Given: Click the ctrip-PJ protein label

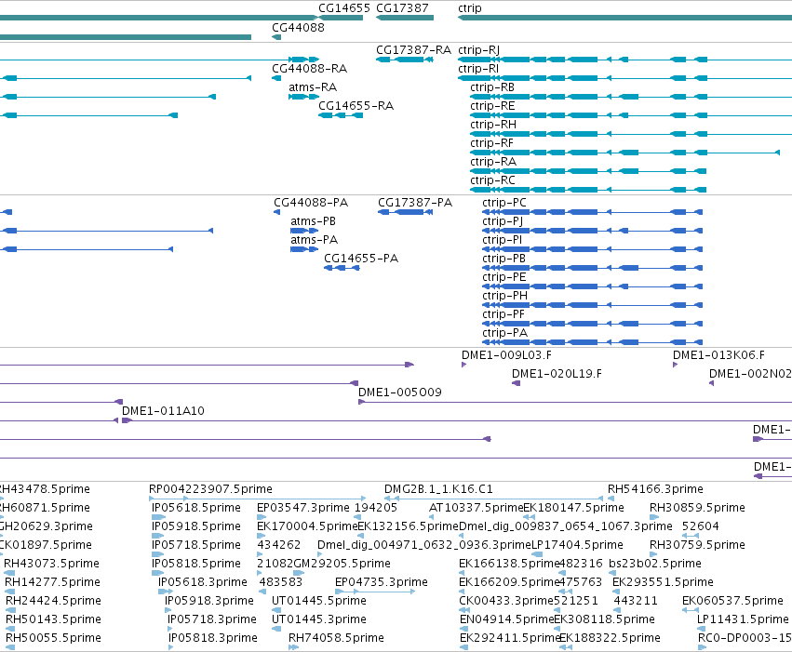Looking at the screenshot, I should (503, 222).
